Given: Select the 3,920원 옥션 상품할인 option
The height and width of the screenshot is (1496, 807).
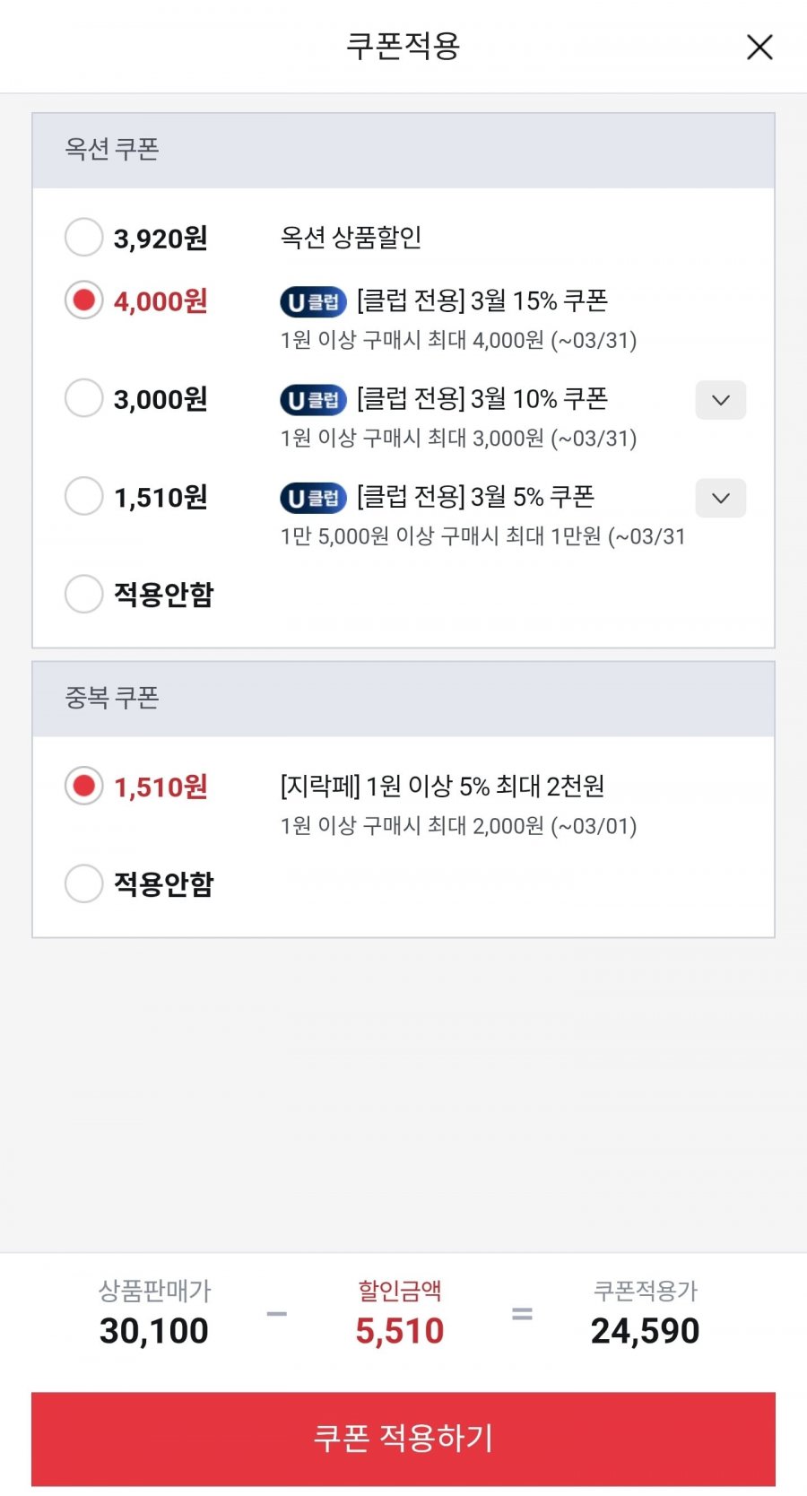Looking at the screenshot, I should point(84,238).
